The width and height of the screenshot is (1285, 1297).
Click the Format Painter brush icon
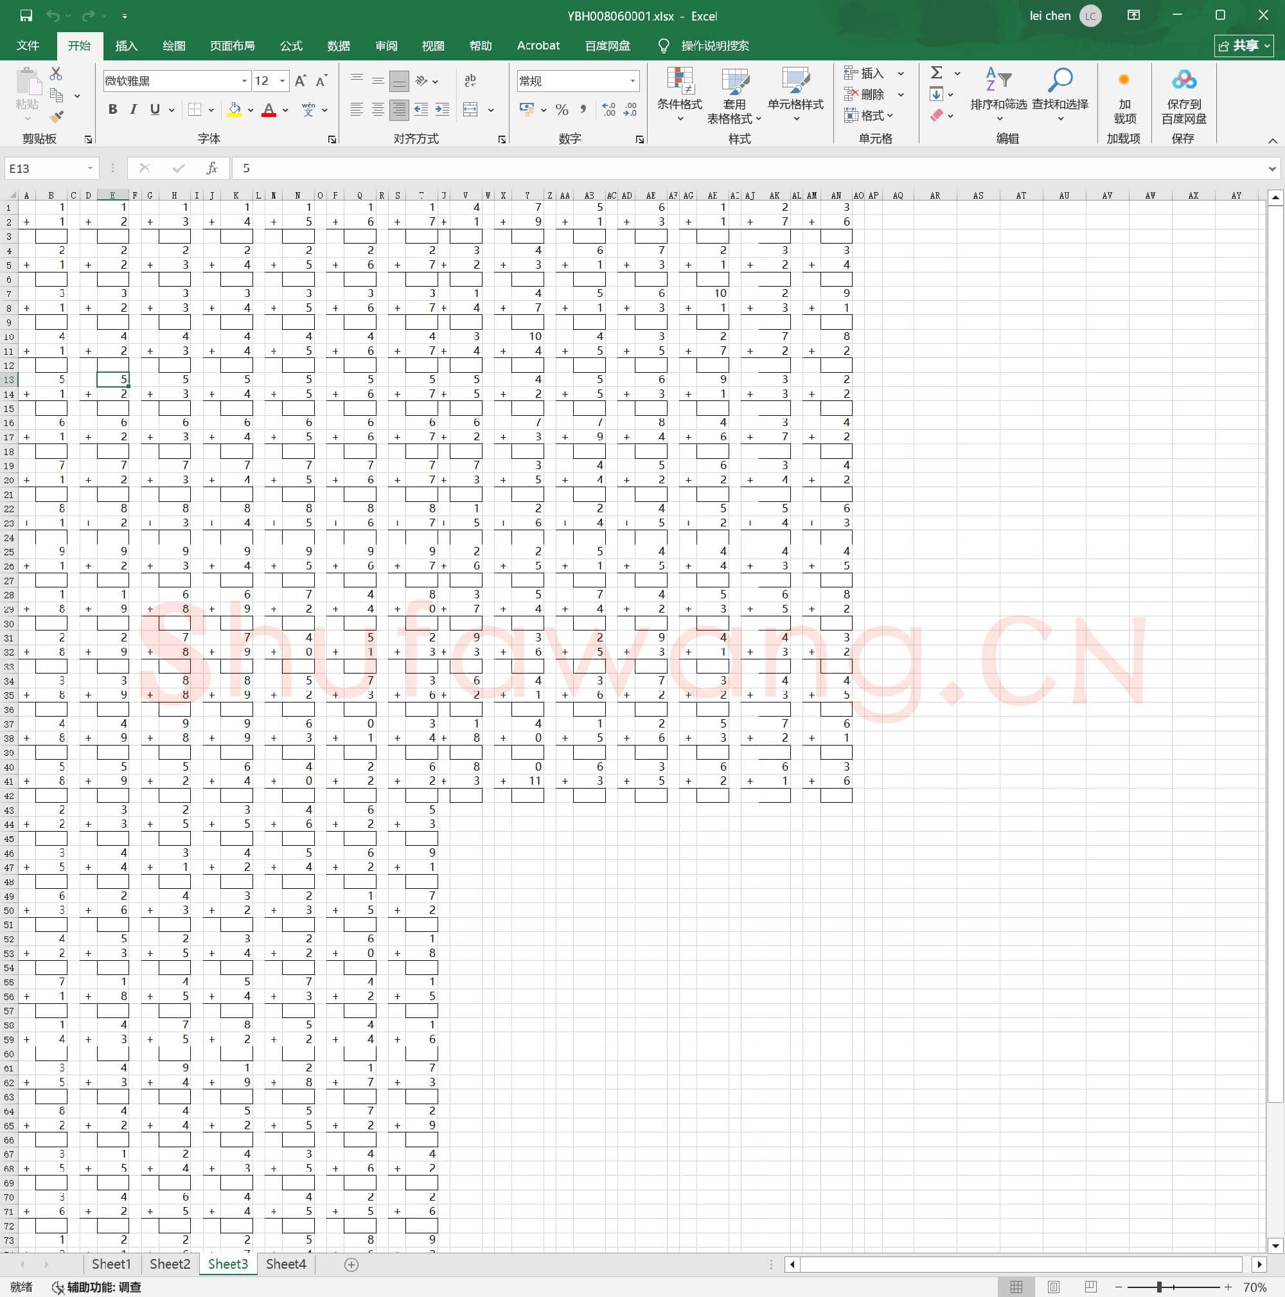(57, 117)
